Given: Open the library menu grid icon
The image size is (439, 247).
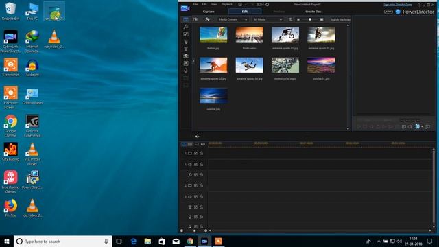Looking at the screenshot, I should (x=290, y=19).
